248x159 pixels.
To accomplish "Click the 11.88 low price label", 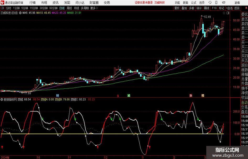I will pyautogui.click(x=28, y=93).
